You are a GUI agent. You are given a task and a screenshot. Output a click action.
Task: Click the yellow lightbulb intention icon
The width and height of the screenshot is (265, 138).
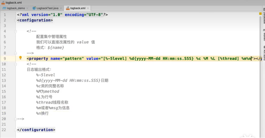click(x=20, y=58)
